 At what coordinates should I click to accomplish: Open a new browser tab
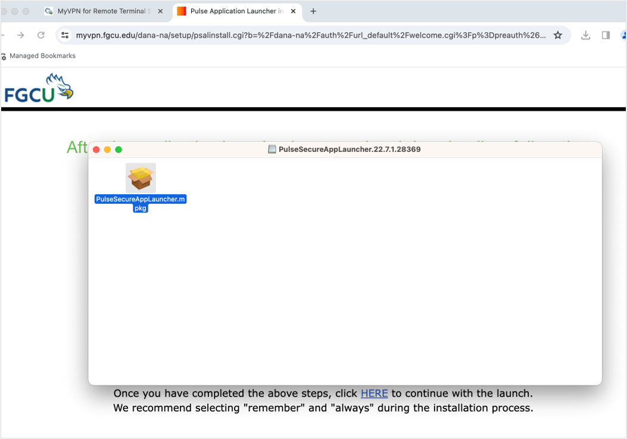[x=313, y=11]
